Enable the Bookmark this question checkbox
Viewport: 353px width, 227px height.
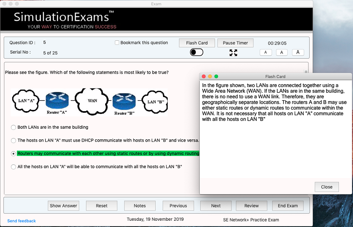pyautogui.click(x=116, y=43)
